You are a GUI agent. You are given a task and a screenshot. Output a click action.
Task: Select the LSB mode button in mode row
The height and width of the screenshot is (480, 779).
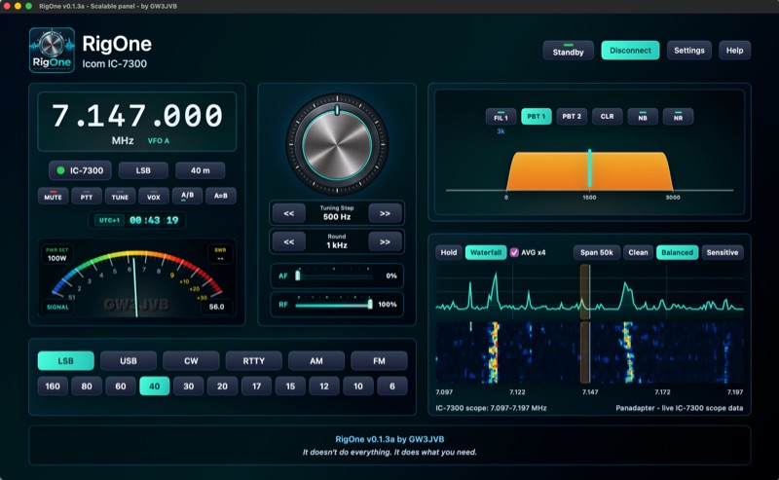65,361
